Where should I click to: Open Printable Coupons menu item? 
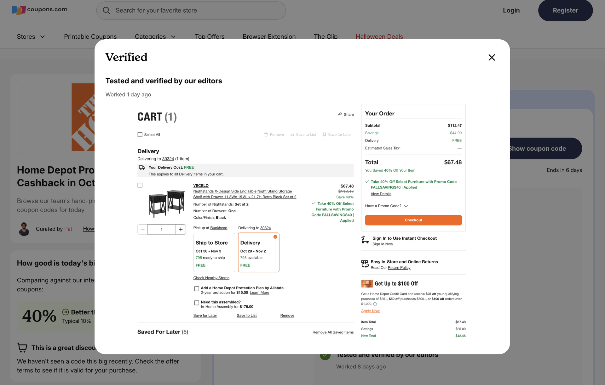coord(90,37)
